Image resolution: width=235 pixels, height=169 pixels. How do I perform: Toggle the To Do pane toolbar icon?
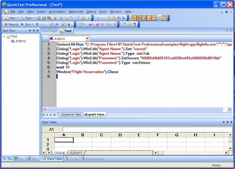click(164, 18)
